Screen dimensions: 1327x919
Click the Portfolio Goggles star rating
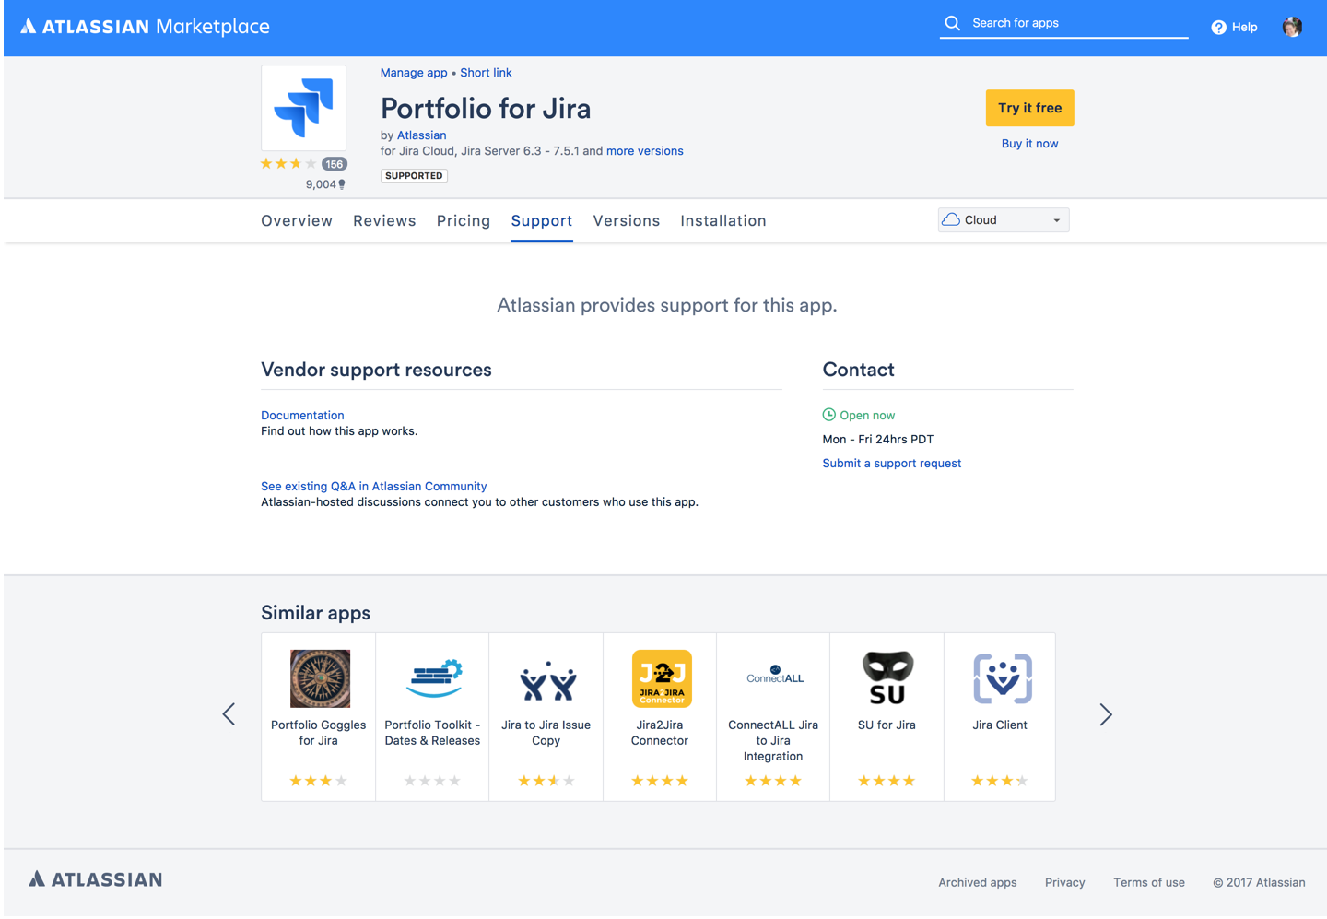point(319,782)
